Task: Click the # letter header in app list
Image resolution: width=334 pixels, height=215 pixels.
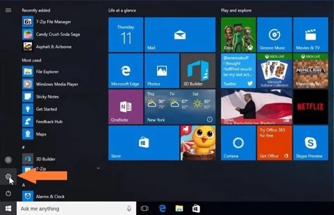Action: (23, 147)
